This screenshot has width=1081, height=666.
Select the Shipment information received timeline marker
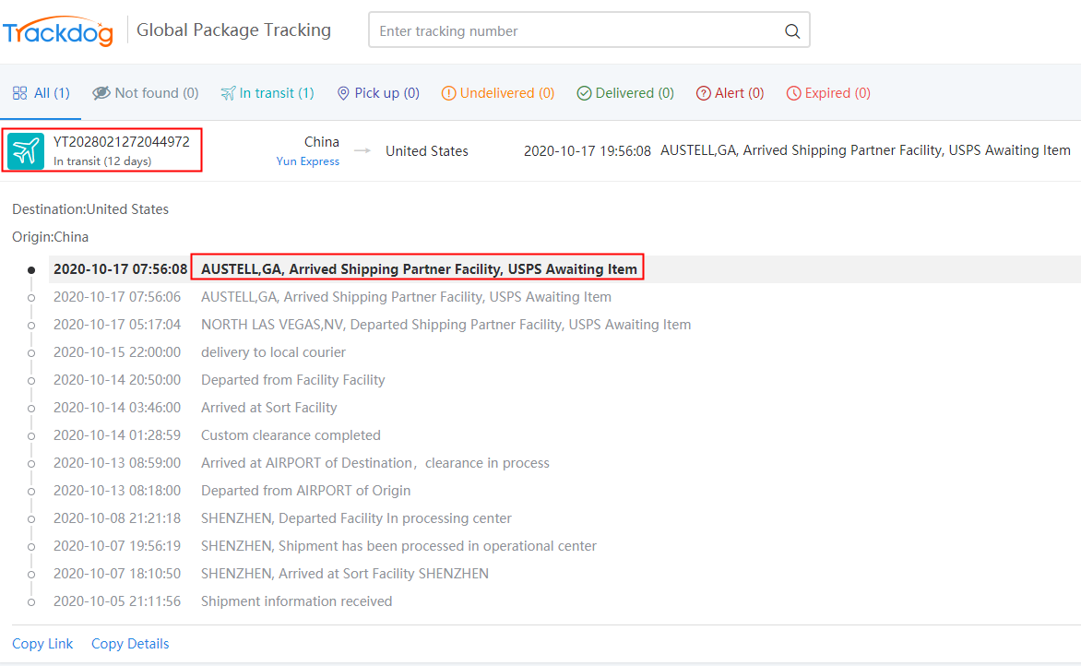tap(31, 601)
